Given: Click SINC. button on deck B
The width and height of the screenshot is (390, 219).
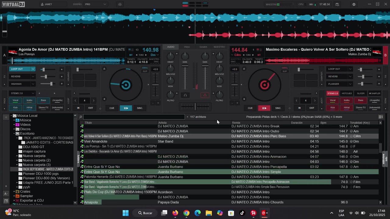Looking at the screenshot, I should (x=278, y=108).
